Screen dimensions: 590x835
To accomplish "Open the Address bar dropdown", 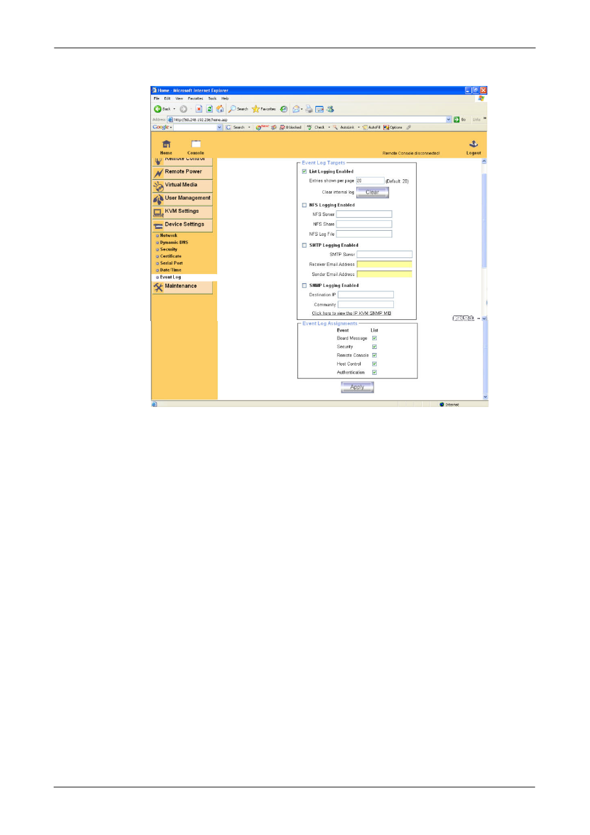I will [448, 119].
